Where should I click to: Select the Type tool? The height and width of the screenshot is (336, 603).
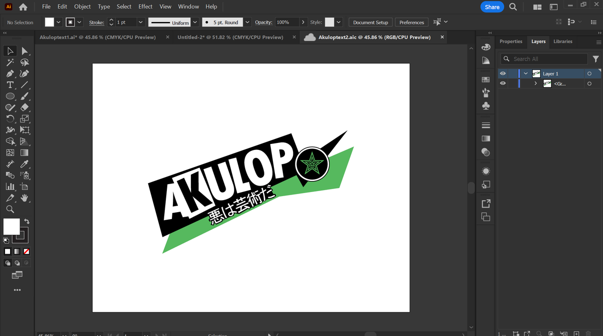pos(10,85)
